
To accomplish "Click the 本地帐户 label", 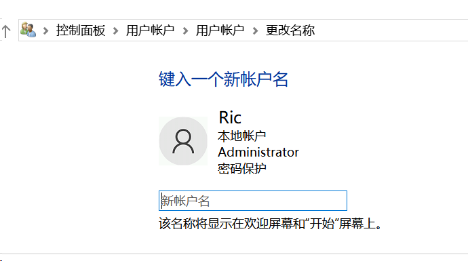I will [x=241, y=136].
